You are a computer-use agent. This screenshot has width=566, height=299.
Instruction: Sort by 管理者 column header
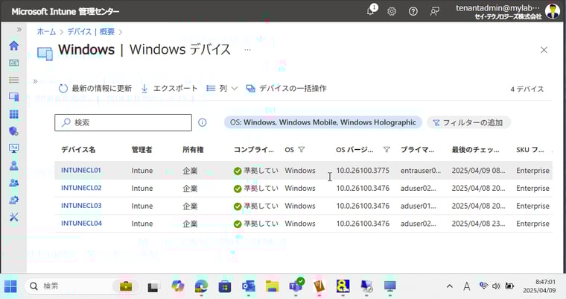[141, 150]
